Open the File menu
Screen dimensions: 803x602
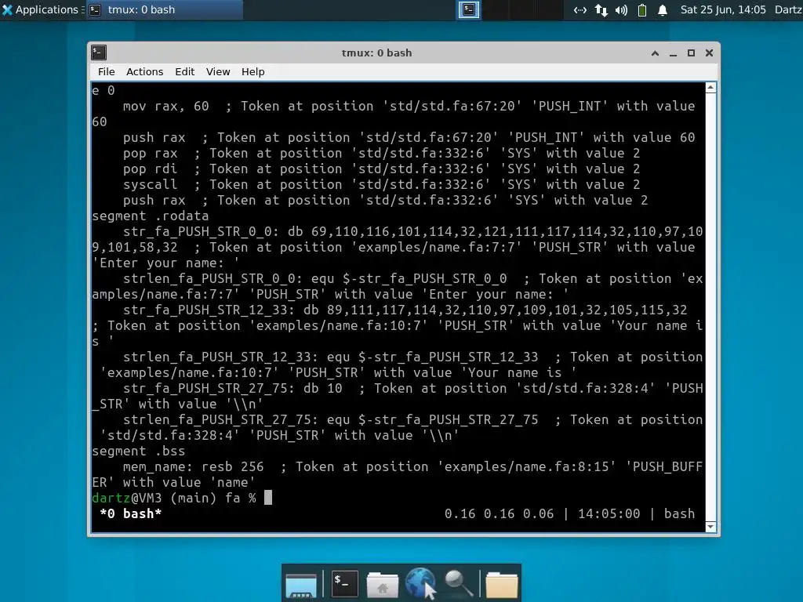pos(106,71)
